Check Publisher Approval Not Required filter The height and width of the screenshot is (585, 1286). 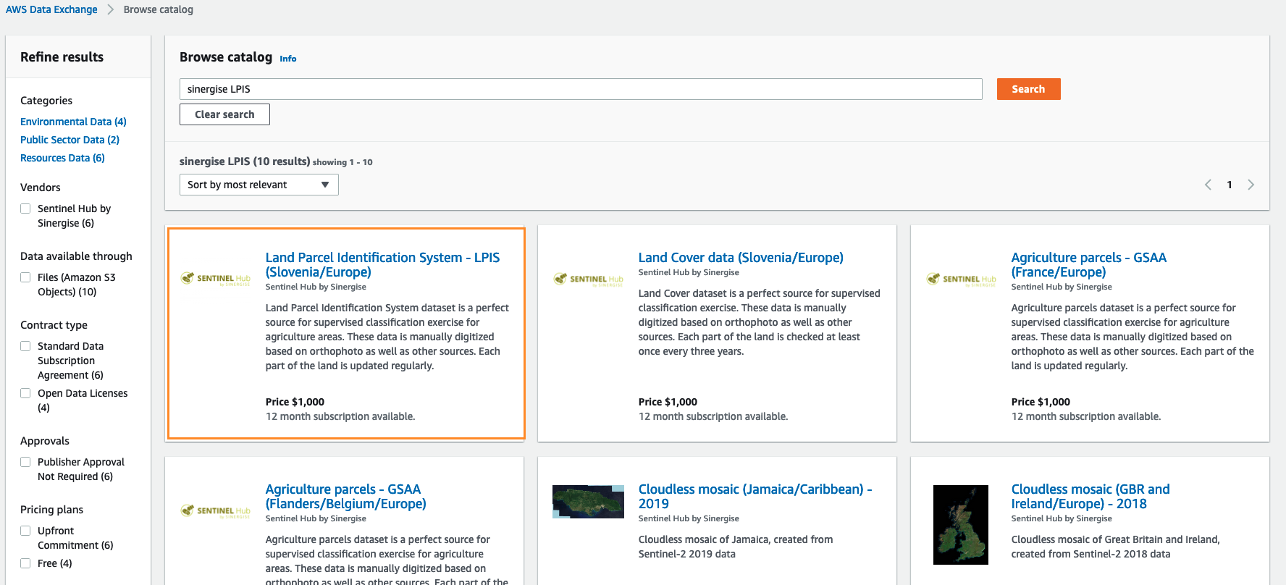pyautogui.click(x=25, y=462)
